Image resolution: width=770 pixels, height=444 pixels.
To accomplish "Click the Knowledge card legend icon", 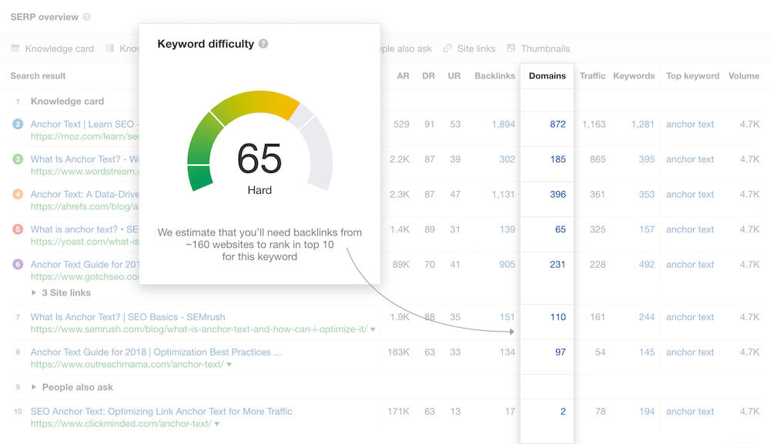I will tap(15, 48).
